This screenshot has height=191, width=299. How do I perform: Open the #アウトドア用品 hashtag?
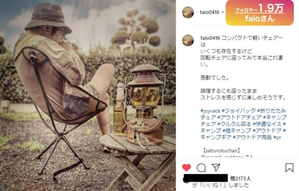click(x=252, y=137)
